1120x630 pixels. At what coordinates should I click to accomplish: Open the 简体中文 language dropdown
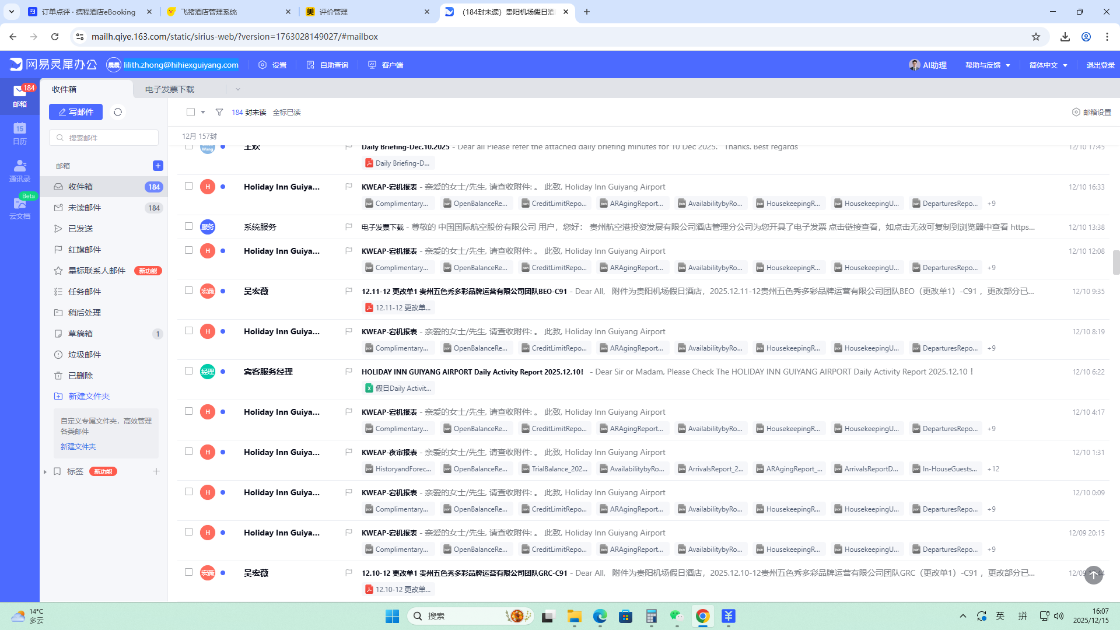(x=1048, y=65)
